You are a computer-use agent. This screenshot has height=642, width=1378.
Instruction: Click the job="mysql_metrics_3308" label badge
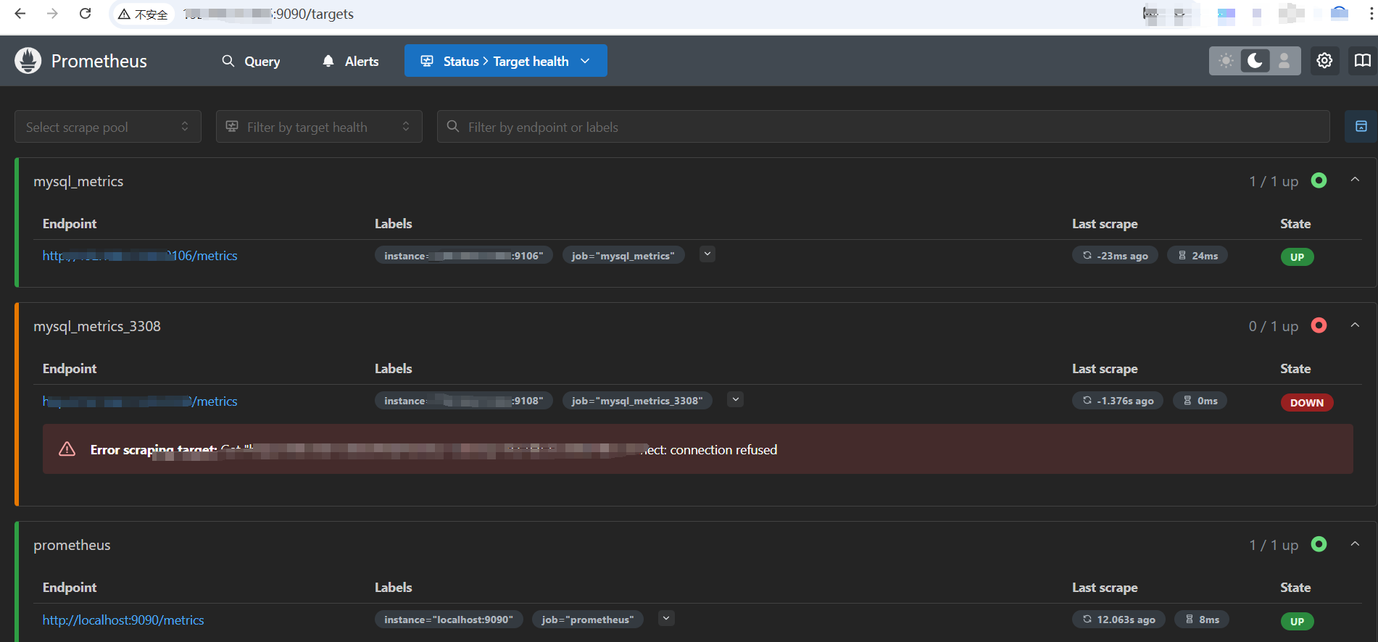(x=637, y=401)
